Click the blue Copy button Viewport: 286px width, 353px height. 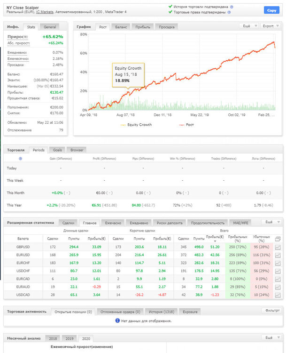click(271, 10)
